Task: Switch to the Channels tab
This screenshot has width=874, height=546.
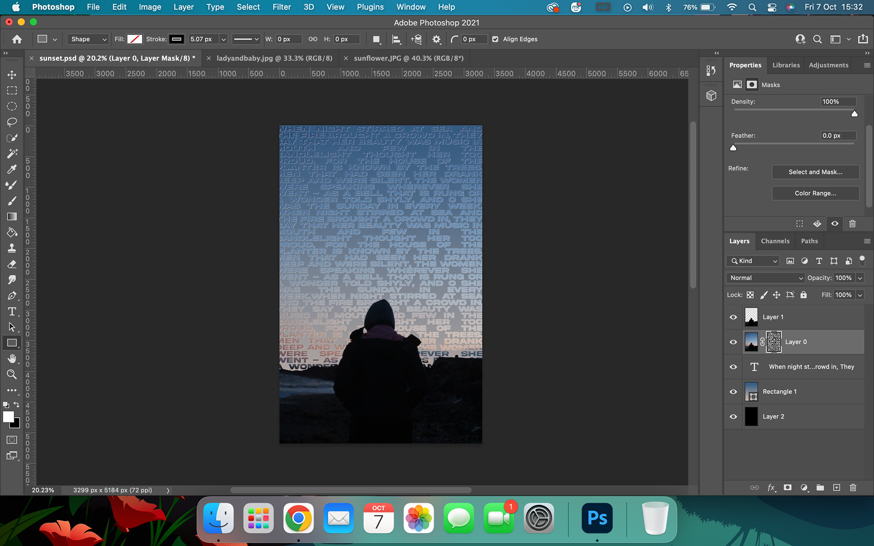Action: pos(775,241)
